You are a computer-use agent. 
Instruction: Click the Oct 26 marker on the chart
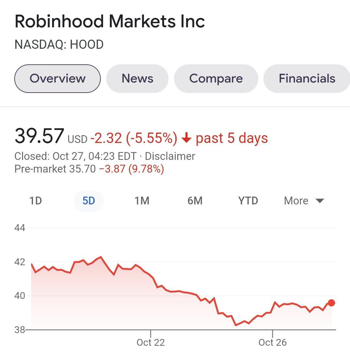(x=272, y=342)
